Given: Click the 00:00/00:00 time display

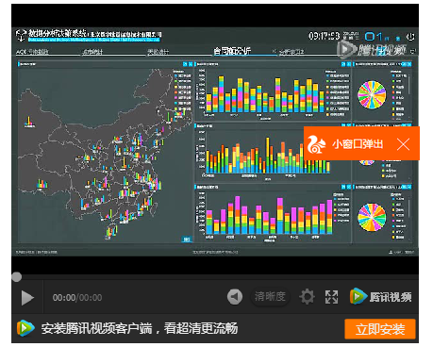Looking at the screenshot, I should [x=77, y=298].
